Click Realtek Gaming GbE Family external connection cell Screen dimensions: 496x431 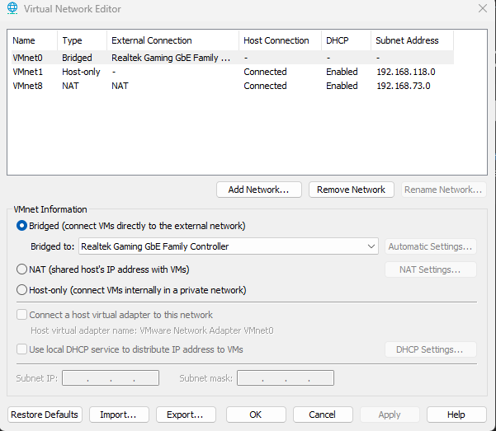click(x=171, y=58)
